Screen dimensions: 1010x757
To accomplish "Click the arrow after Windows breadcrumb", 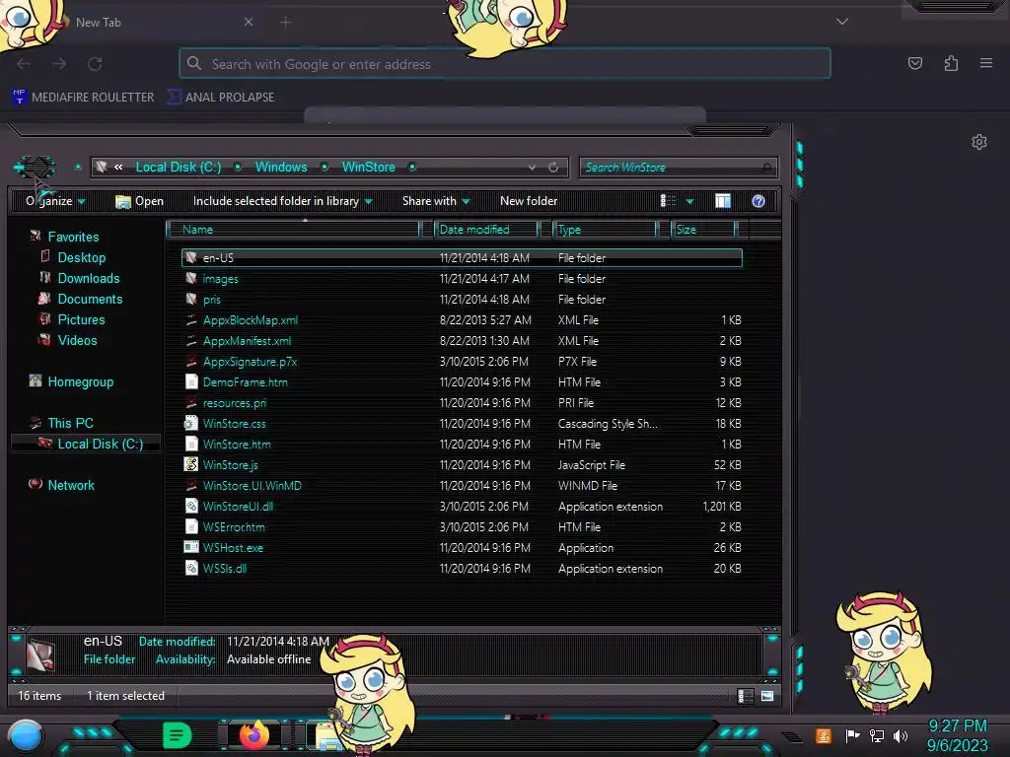I will (x=325, y=168).
